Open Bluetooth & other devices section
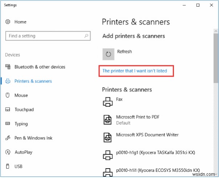The height and width of the screenshot is (178, 219). pyautogui.click(x=40, y=67)
